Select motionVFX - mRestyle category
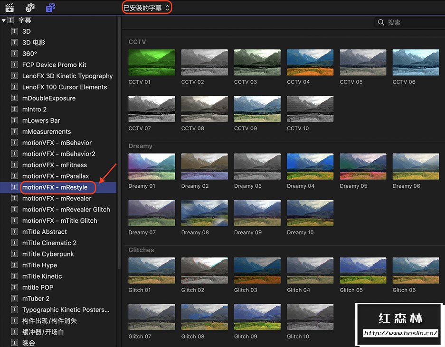Screen dimensions: 445x347 [55, 187]
